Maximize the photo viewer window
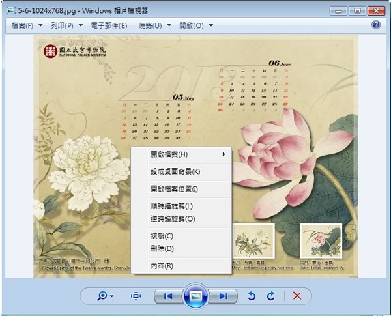391x316 pixels. coord(357,10)
